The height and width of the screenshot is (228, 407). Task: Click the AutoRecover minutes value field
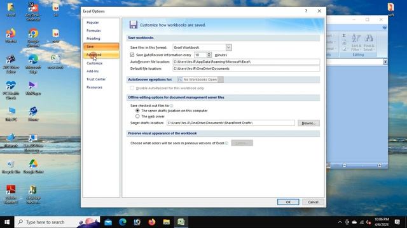point(200,55)
